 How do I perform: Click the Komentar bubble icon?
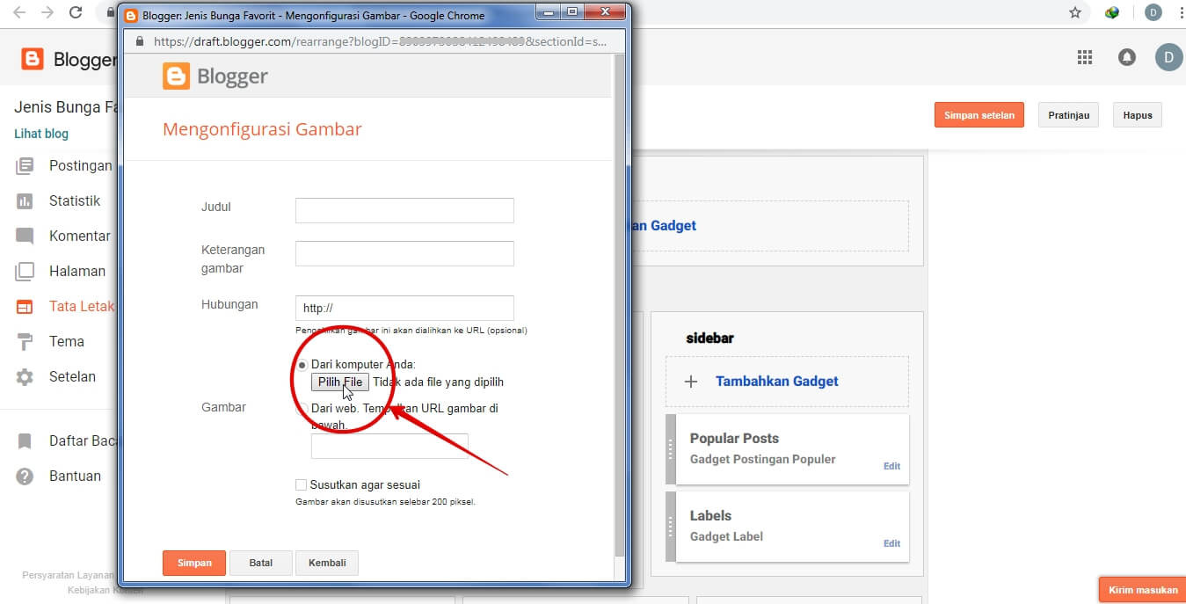(x=25, y=236)
